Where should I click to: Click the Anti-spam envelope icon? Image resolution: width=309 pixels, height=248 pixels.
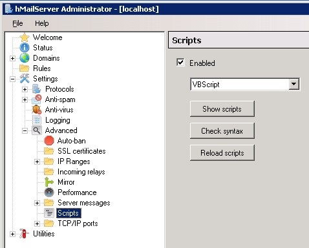(x=37, y=99)
